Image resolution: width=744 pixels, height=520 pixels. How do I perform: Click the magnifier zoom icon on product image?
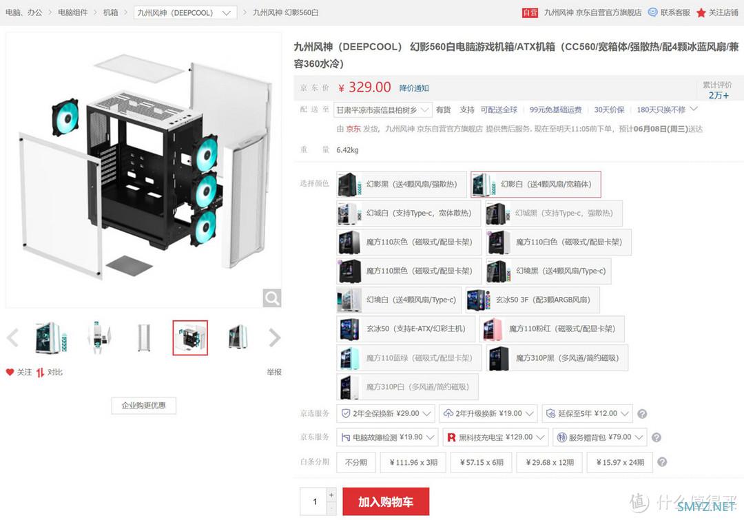pos(272,298)
